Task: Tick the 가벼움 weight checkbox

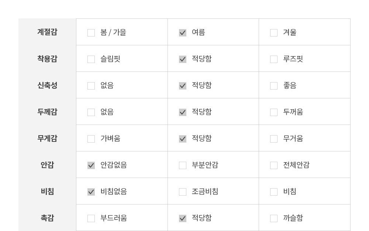Action: click(91, 139)
